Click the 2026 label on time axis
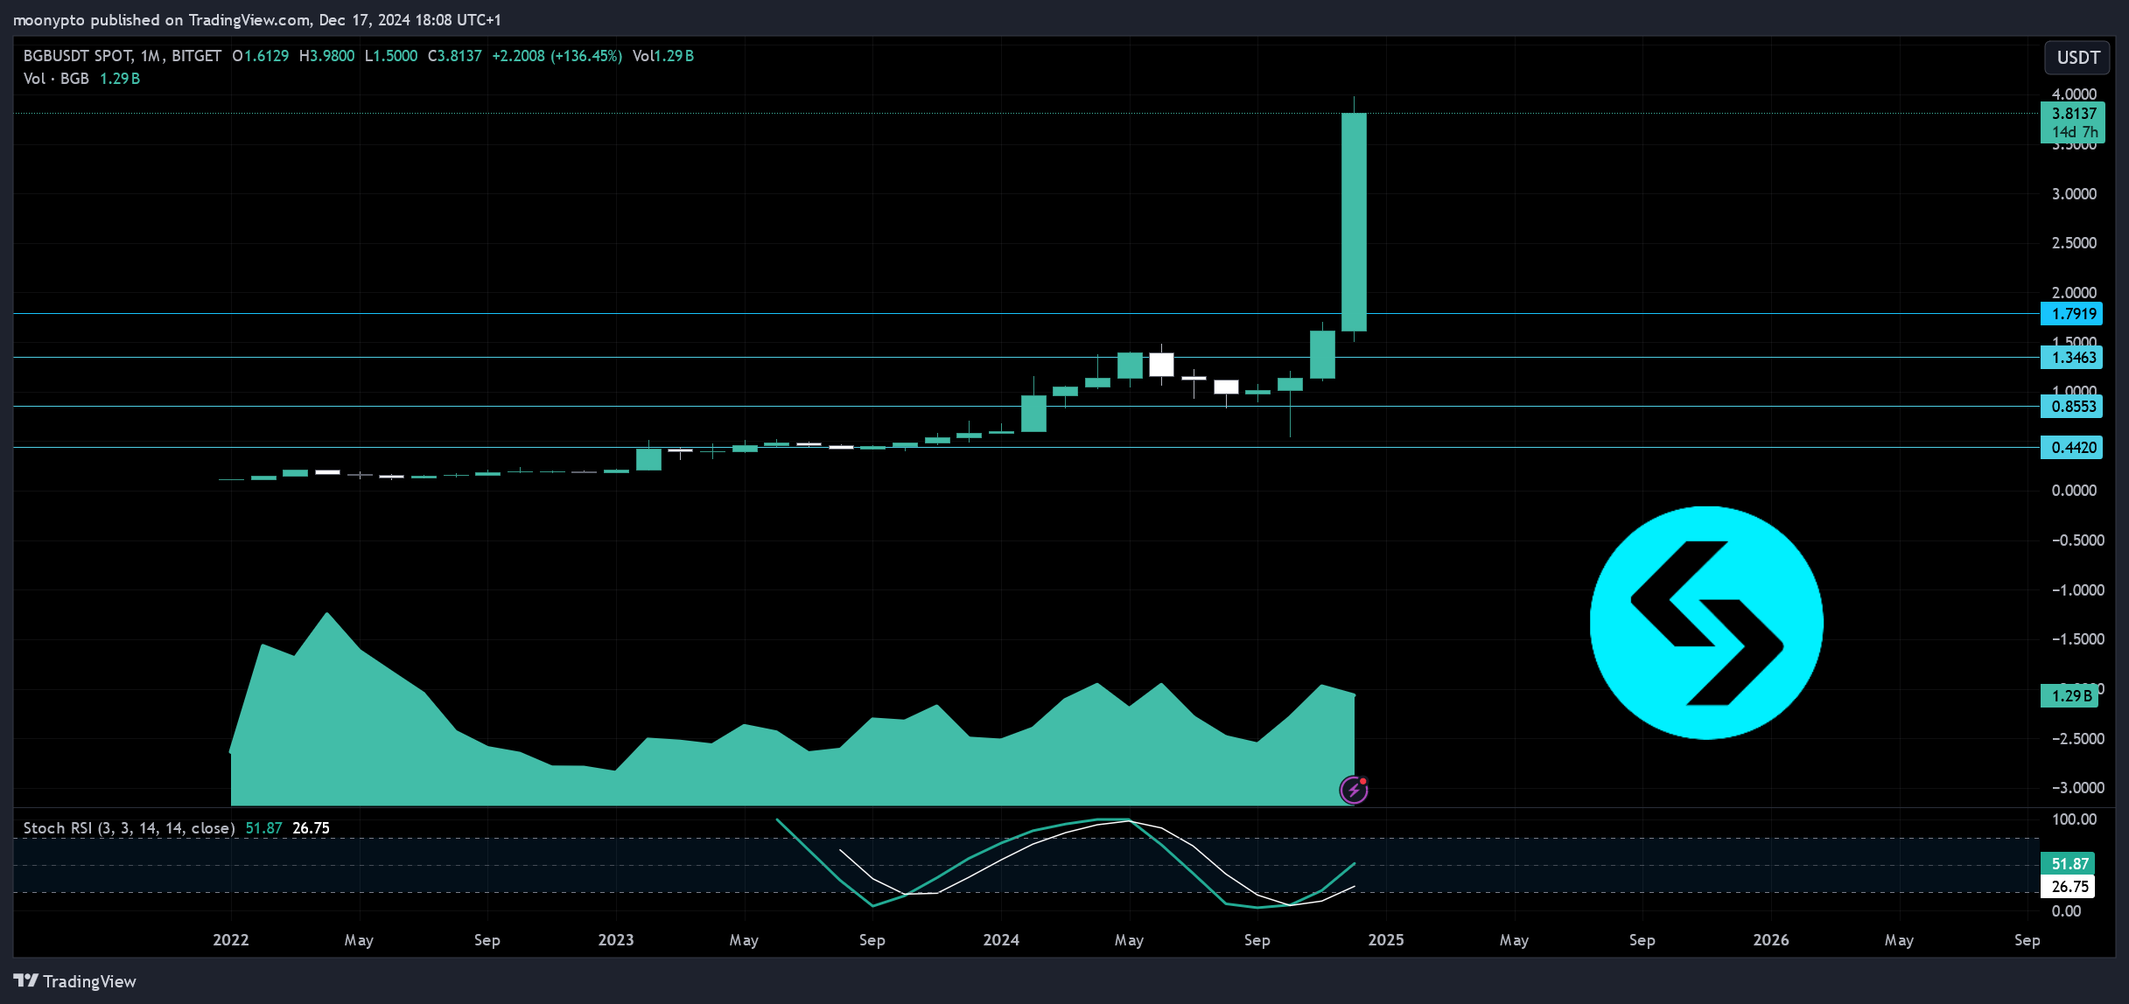 tap(1771, 940)
